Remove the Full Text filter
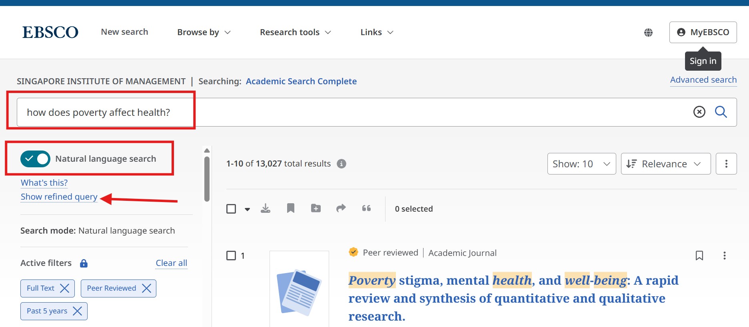The height and width of the screenshot is (327, 749). pyautogui.click(x=65, y=288)
